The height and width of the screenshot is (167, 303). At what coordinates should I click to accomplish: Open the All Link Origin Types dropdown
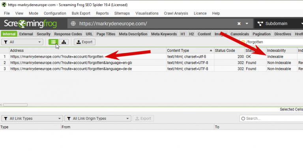98,119
